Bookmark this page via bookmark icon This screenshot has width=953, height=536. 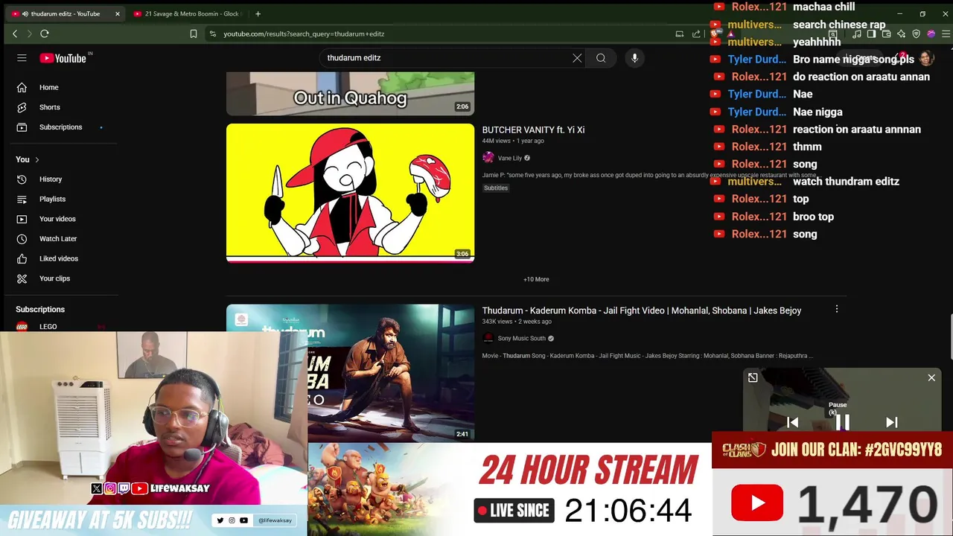point(194,33)
